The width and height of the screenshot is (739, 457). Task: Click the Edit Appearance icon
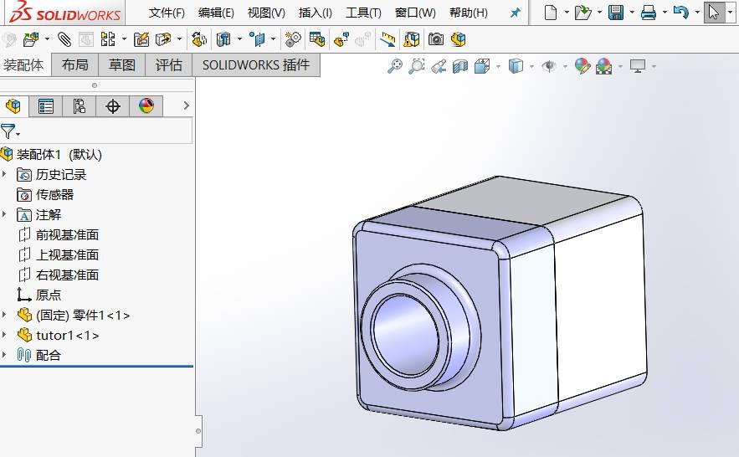coord(582,66)
